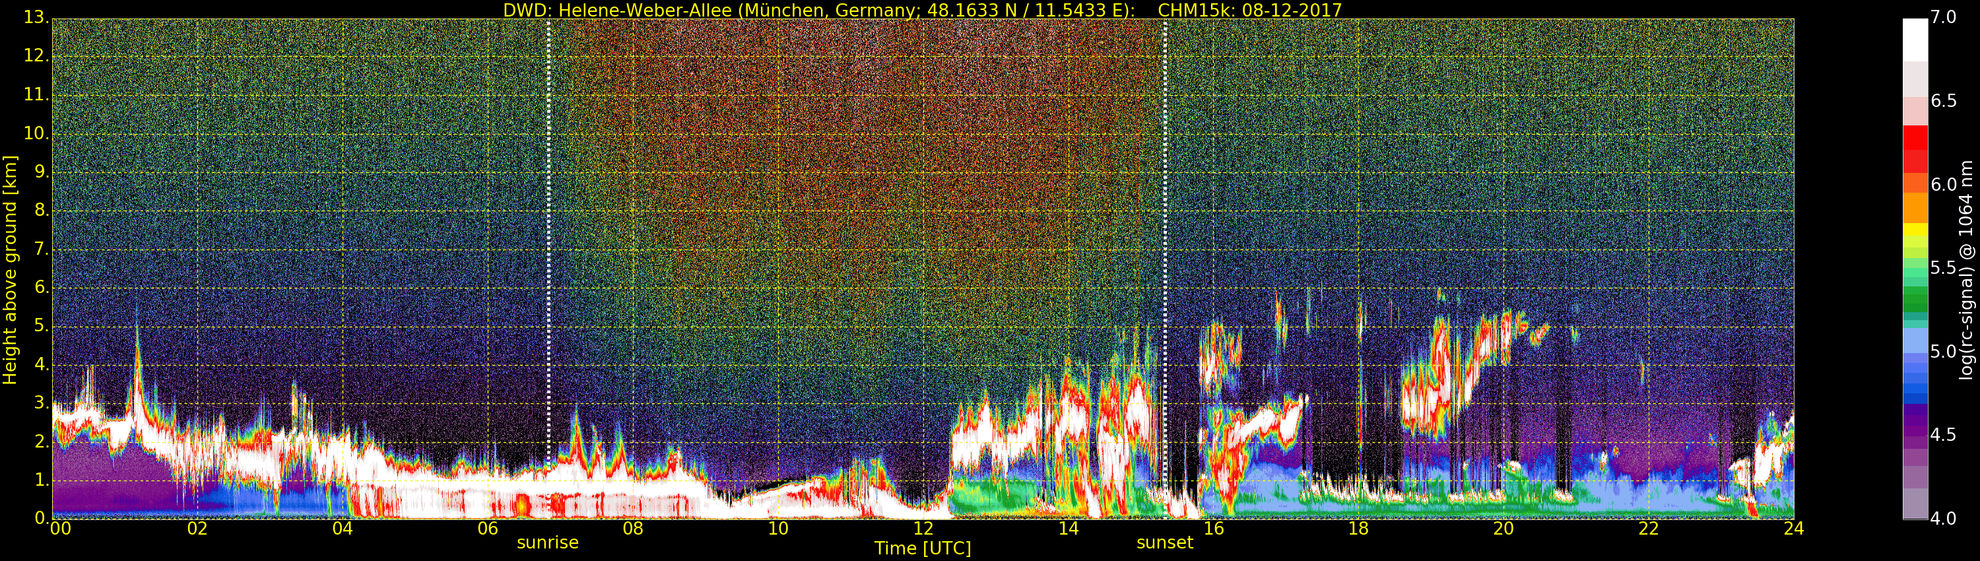Screen dimensions: 1980x561
Task: Pick the bright red band in the colorbar
Action: coord(1915,137)
